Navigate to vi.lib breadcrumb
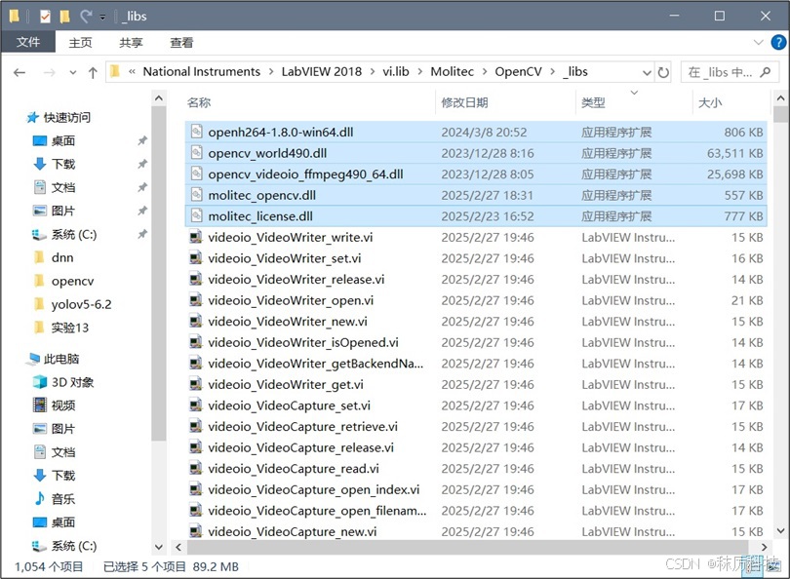 click(x=396, y=71)
